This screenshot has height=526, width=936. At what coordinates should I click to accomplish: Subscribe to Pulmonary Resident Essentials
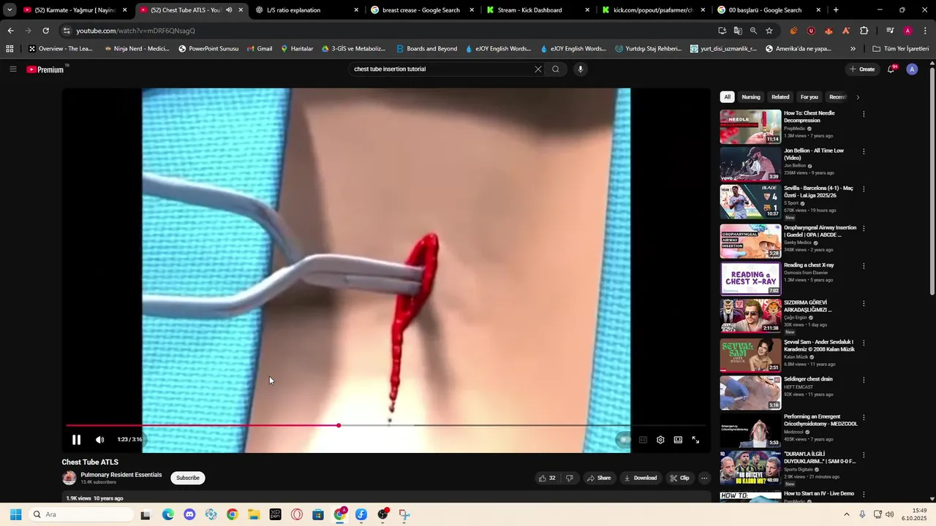tap(188, 478)
